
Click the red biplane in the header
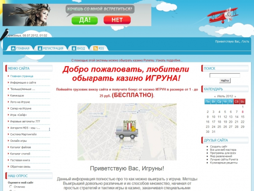(222, 15)
